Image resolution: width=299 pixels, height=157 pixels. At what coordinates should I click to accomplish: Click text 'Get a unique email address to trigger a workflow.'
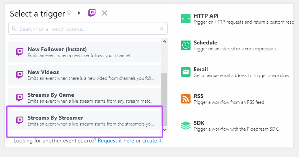tap(241, 76)
